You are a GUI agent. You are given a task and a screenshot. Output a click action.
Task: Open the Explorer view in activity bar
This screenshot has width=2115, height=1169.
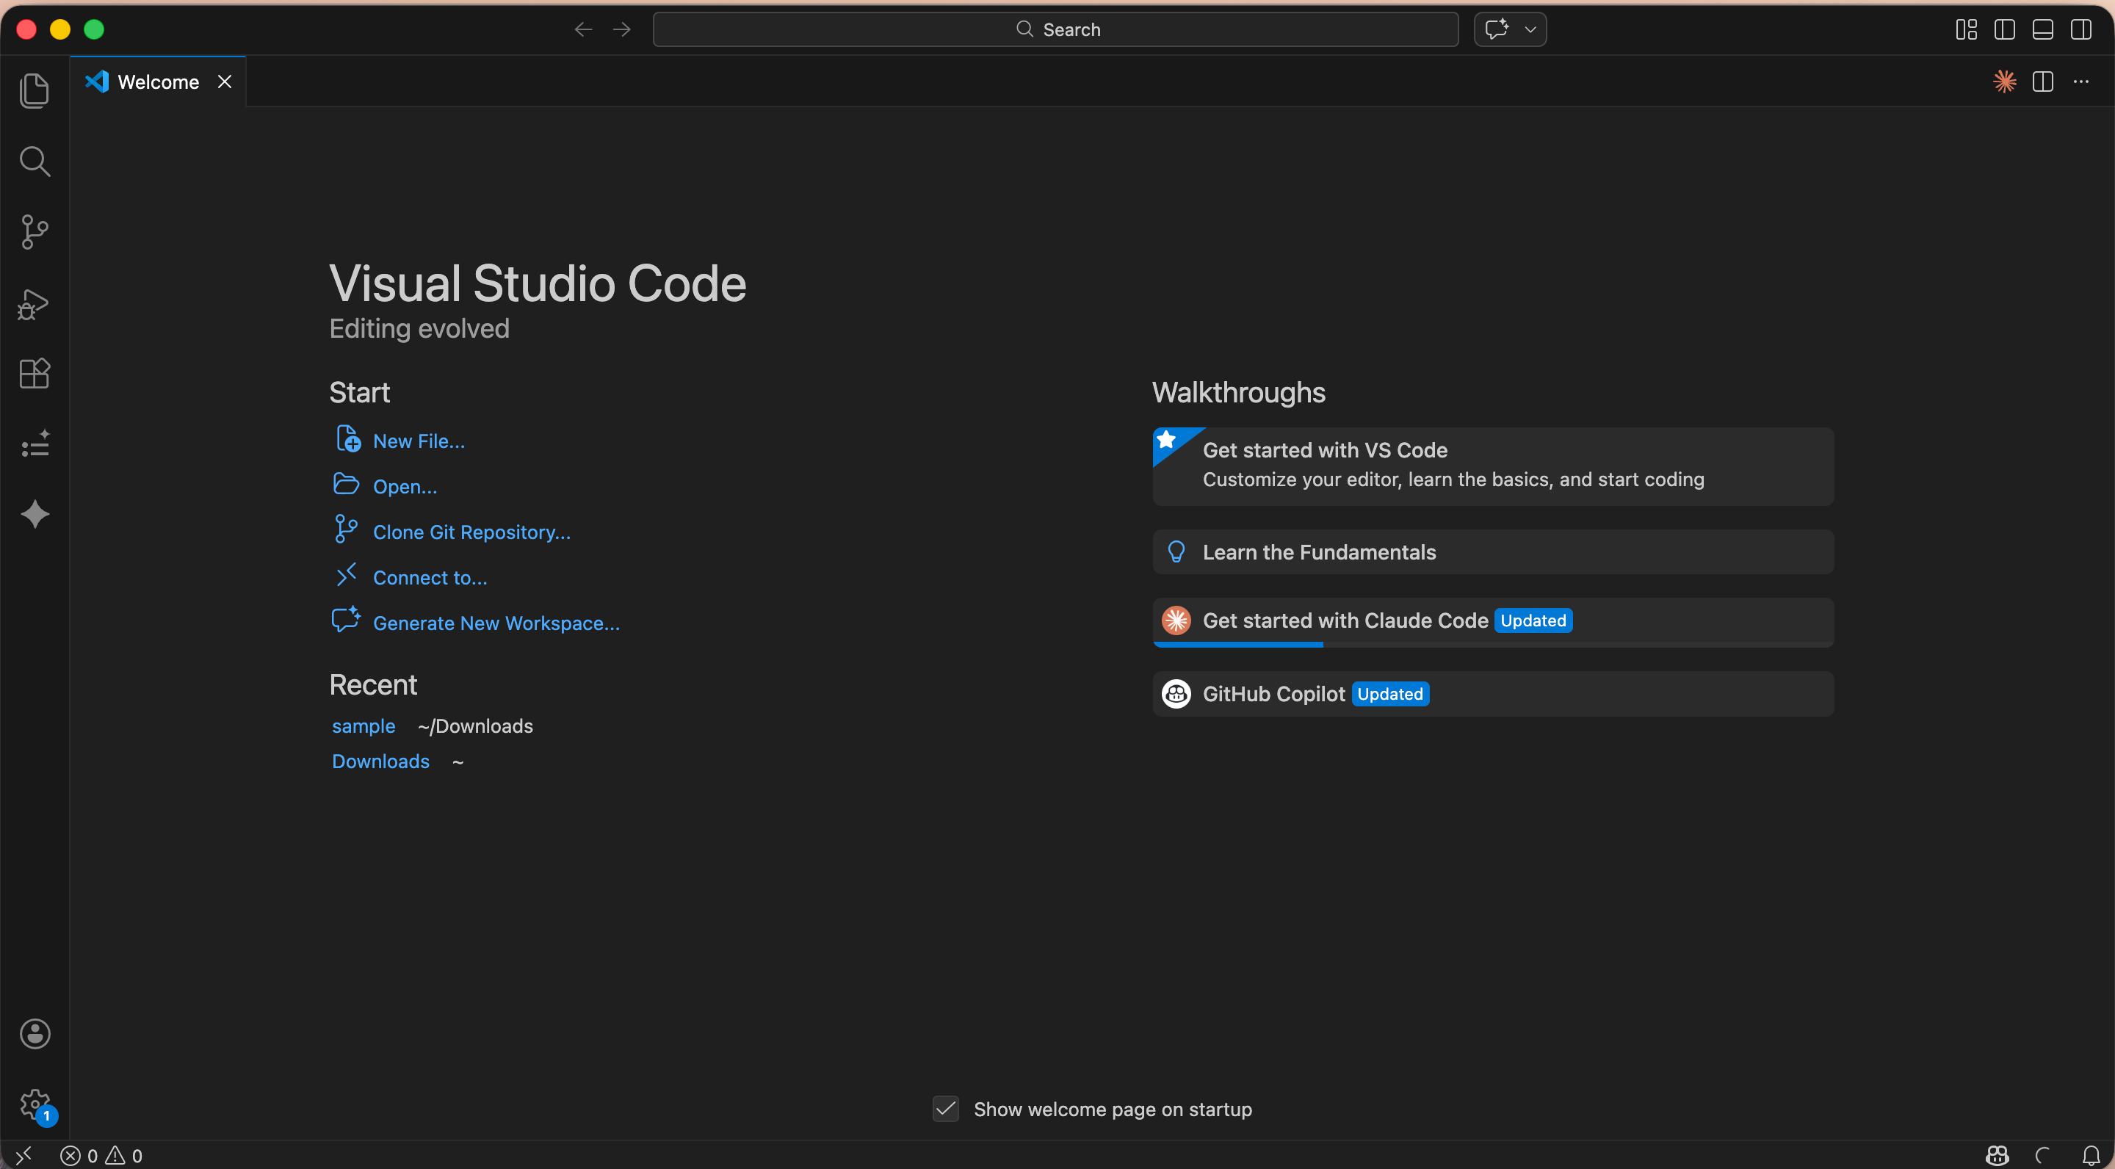click(35, 90)
